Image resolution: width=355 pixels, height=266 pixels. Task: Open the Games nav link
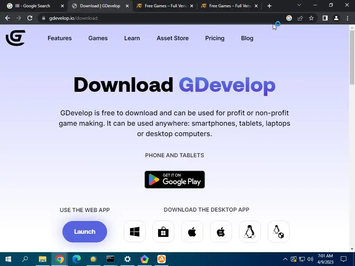pyautogui.click(x=98, y=38)
